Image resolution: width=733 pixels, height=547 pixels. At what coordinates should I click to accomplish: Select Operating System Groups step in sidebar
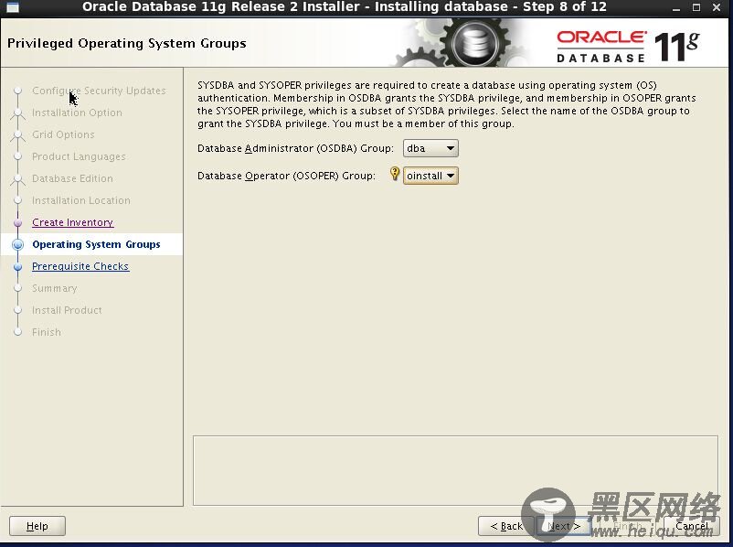point(96,244)
